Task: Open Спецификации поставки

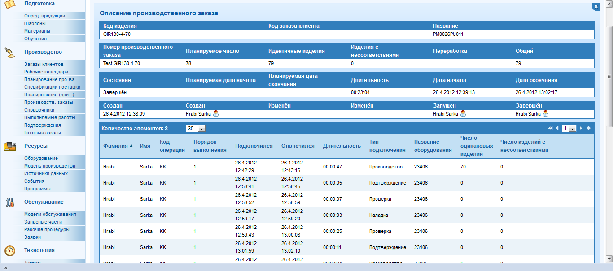Action: [x=53, y=87]
